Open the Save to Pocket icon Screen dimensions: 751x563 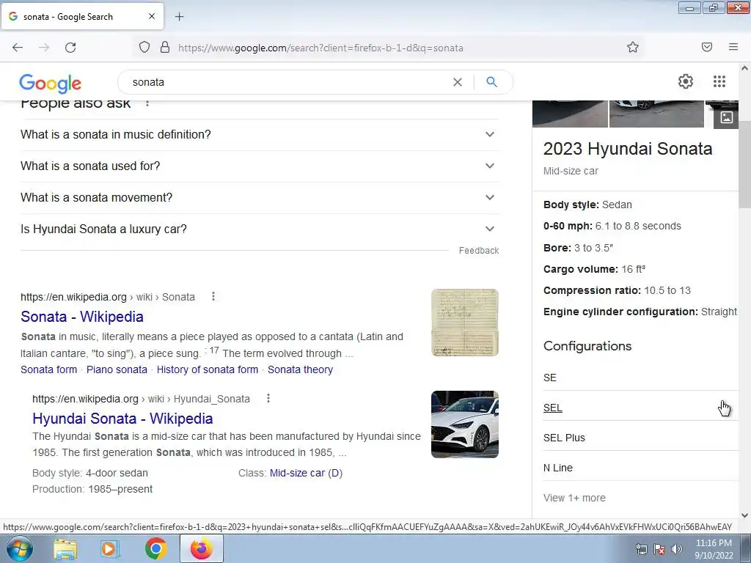point(707,47)
